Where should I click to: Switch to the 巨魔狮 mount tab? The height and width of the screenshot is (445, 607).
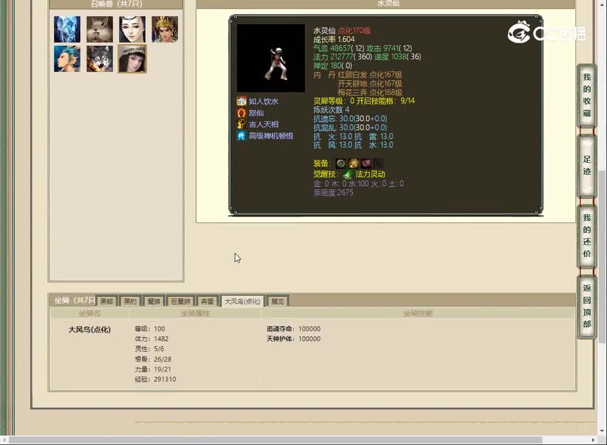pos(180,301)
